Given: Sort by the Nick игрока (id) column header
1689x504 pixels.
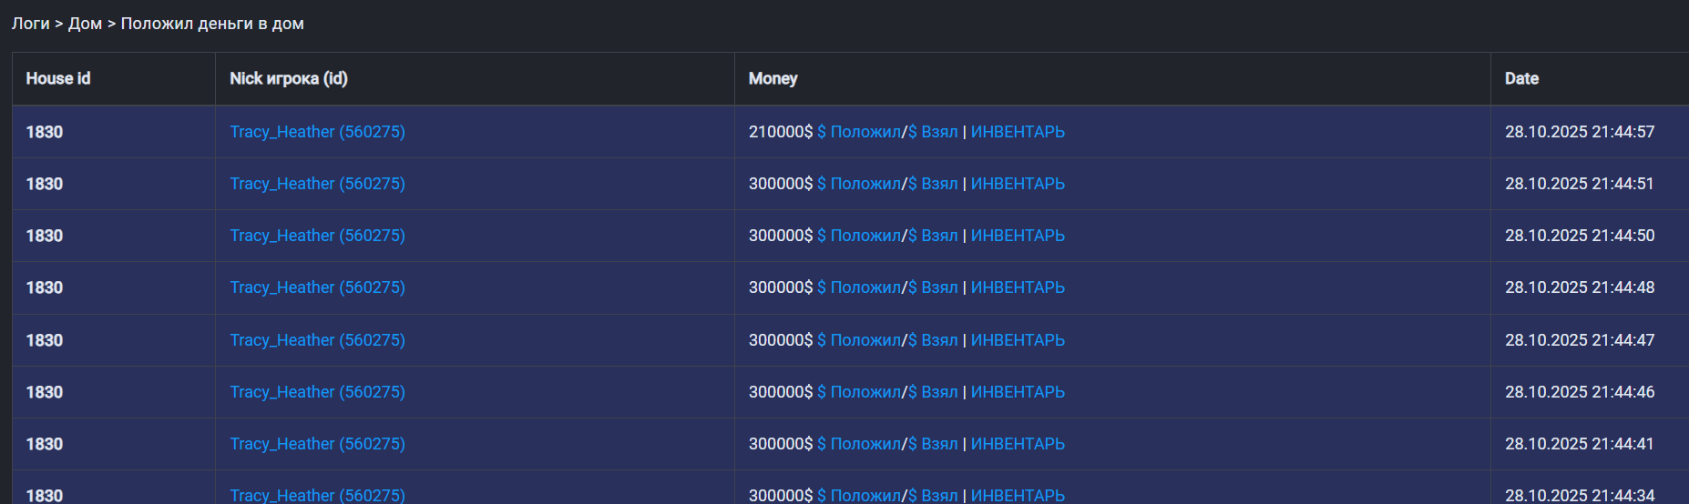Looking at the screenshot, I should [288, 79].
